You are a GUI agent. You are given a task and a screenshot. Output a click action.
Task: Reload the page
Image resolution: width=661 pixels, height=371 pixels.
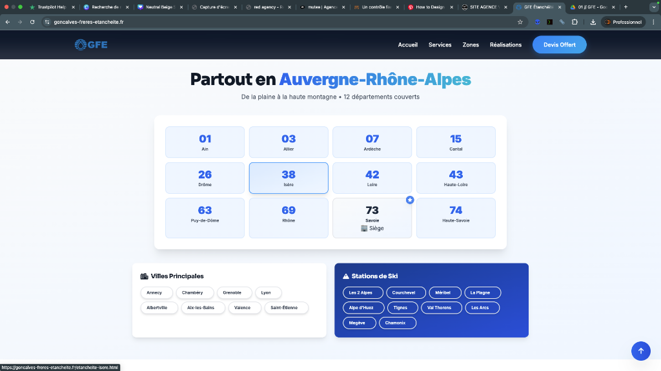click(32, 22)
